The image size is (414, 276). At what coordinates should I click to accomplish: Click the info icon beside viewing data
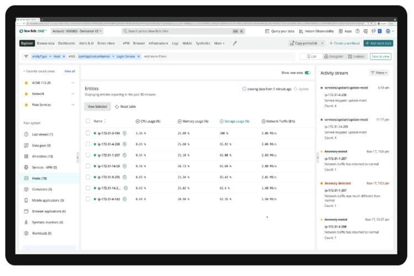click(244, 89)
